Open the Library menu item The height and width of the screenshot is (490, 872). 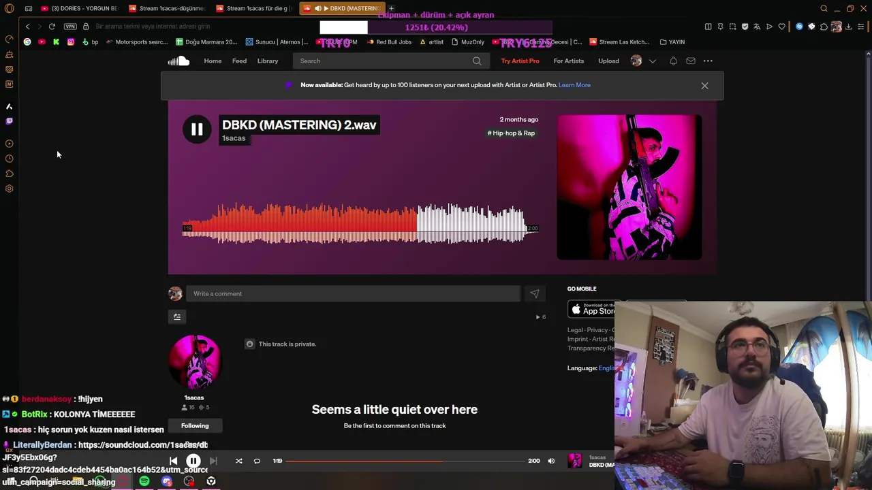268,61
